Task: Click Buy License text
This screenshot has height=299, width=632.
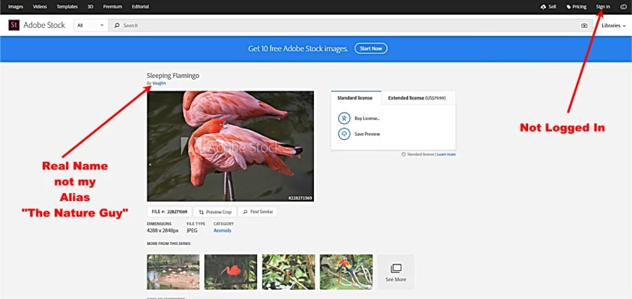Action: pos(367,118)
